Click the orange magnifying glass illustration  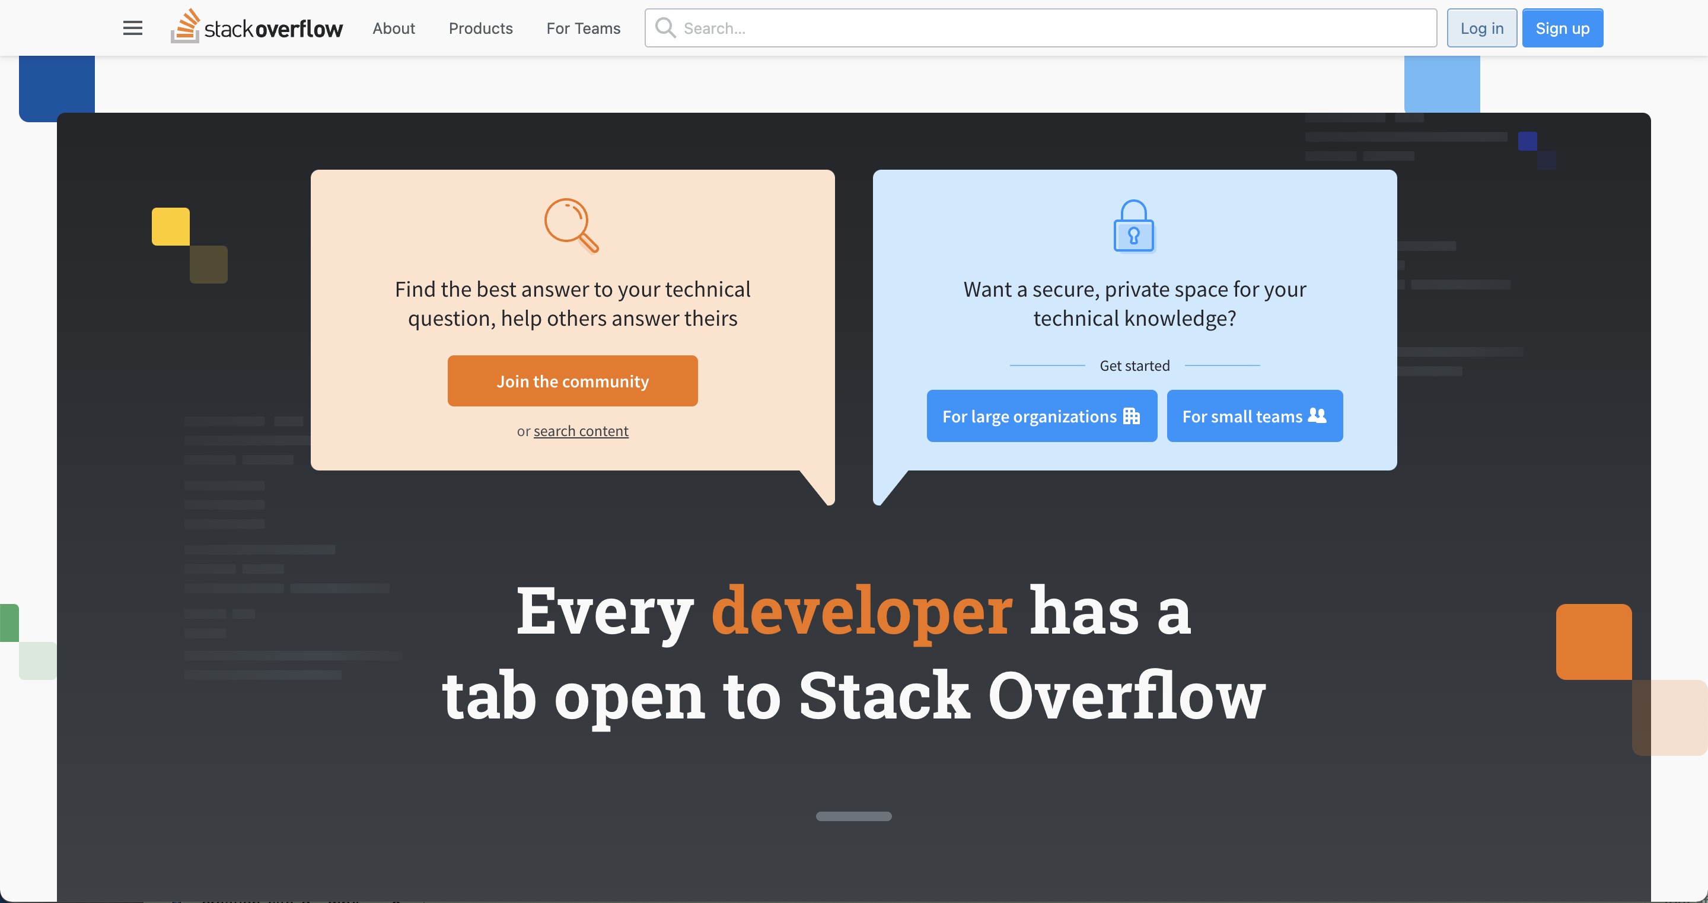(x=572, y=225)
